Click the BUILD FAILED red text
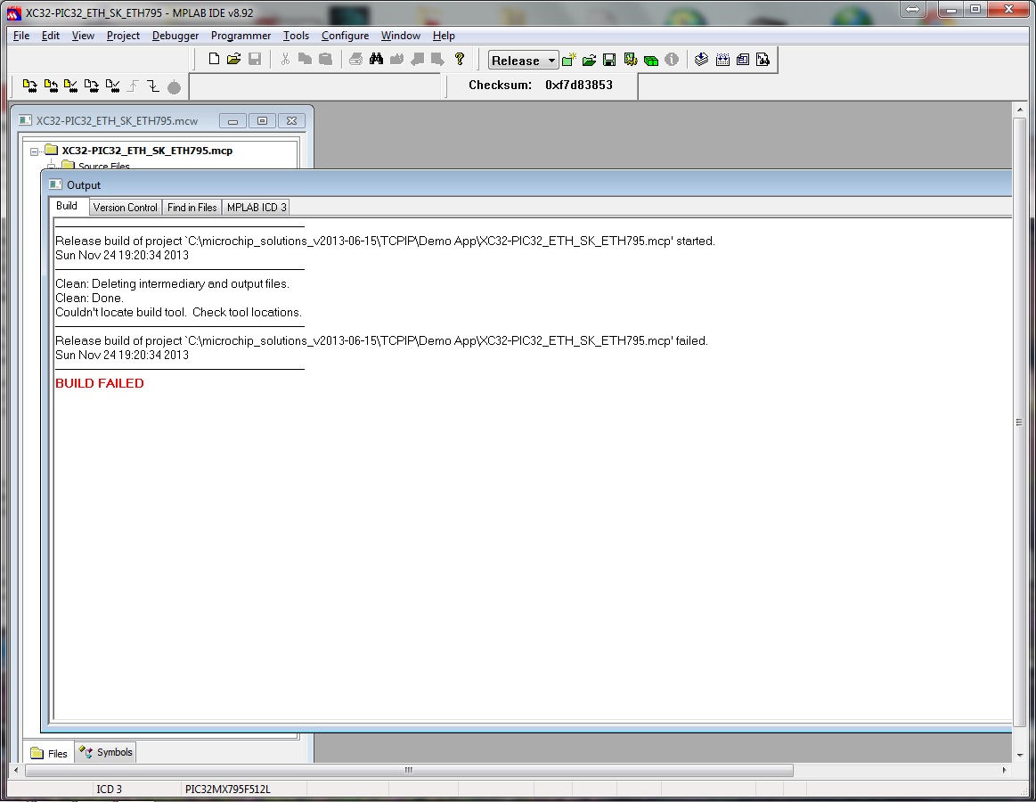The width and height of the screenshot is (1036, 802). tap(100, 383)
